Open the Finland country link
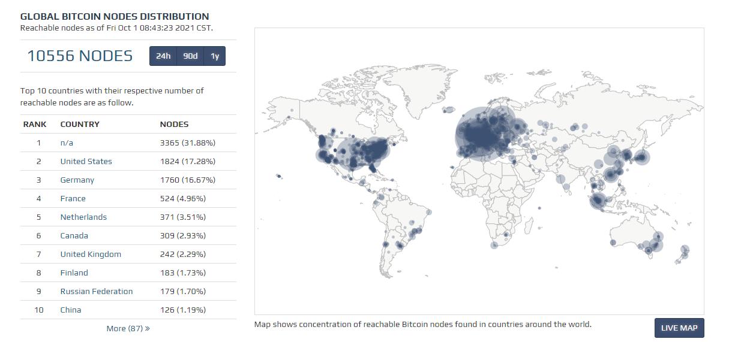Image resolution: width=732 pixels, height=342 pixels. pyautogui.click(x=74, y=273)
